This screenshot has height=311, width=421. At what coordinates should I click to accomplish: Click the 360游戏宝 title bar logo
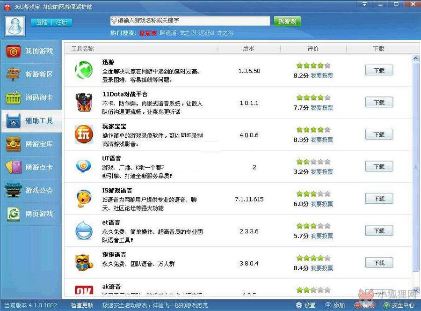(x=7, y=7)
